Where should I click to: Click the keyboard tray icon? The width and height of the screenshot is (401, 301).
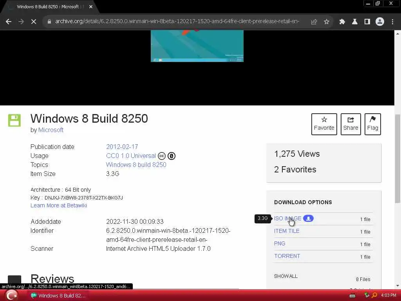click(x=352, y=296)
